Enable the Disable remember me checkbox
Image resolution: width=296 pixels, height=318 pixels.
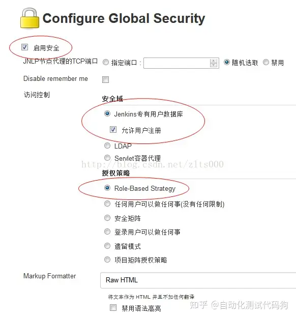[105, 79]
